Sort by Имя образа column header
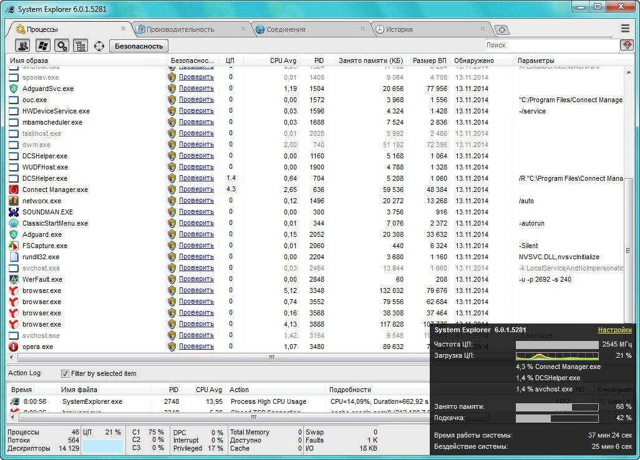 [x=85, y=60]
